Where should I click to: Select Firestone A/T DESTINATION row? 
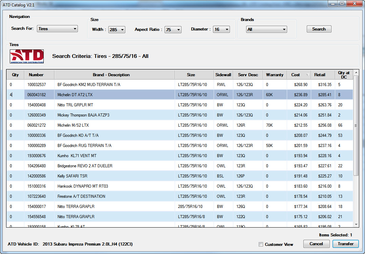click(x=180, y=196)
